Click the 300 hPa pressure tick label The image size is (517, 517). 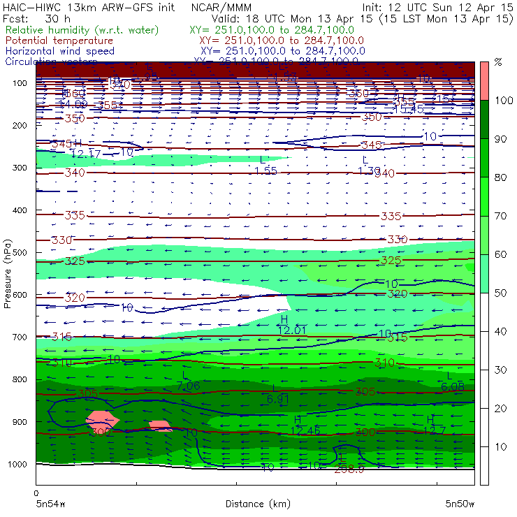point(20,168)
